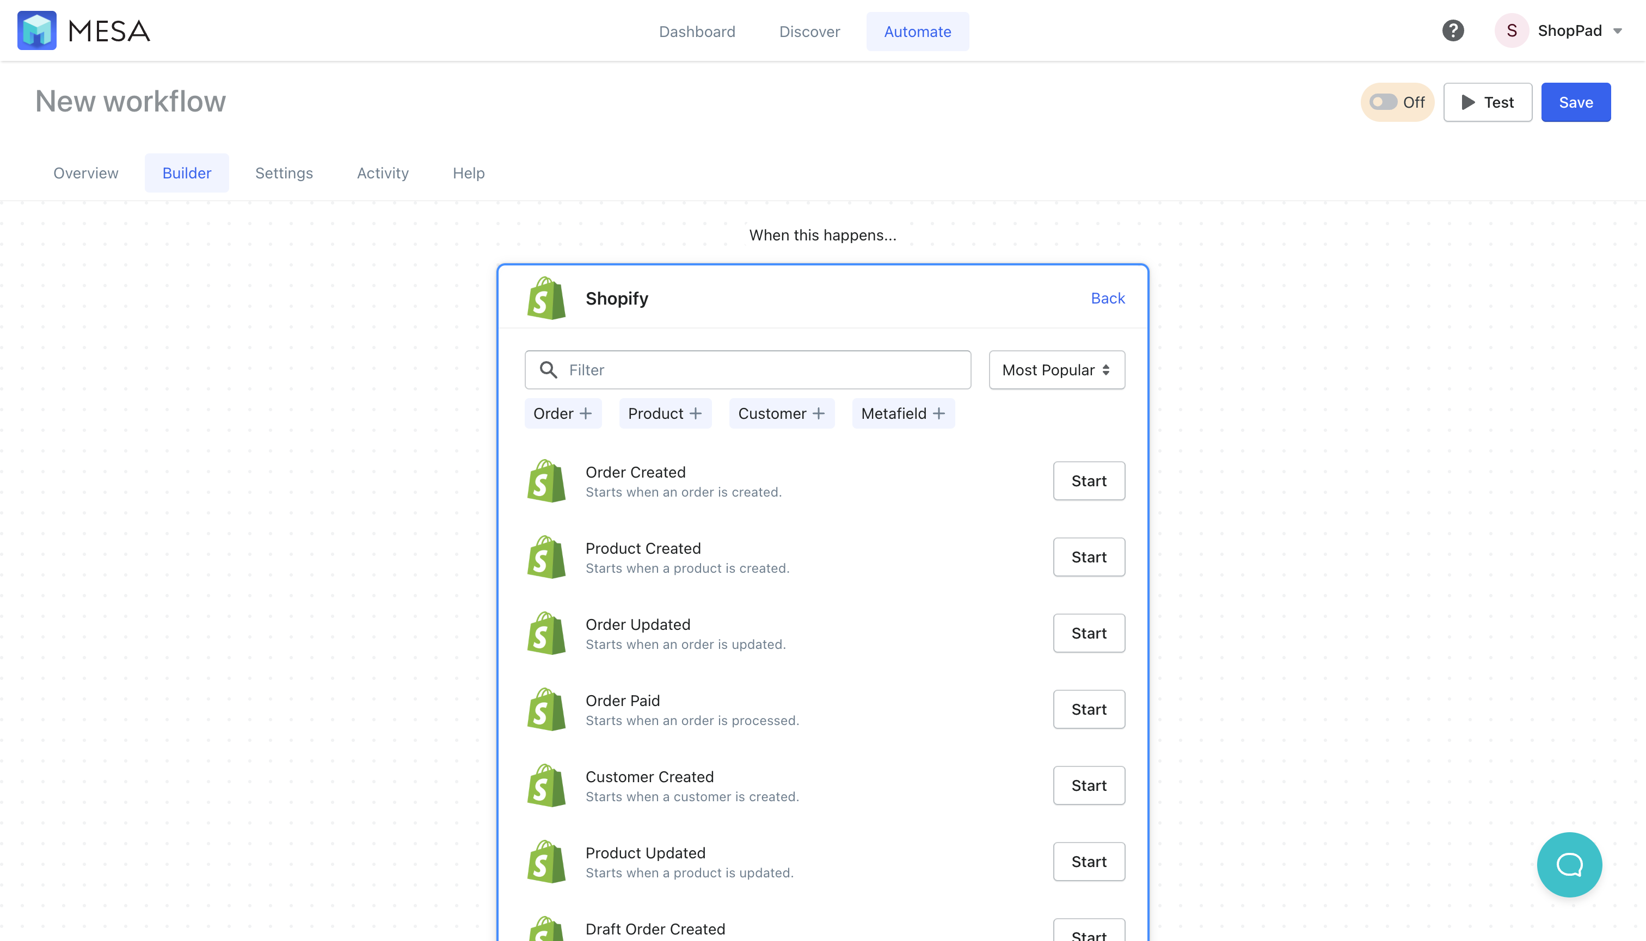Click the Save button
The image size is (1646, 941).
[x=1575, y=102]
